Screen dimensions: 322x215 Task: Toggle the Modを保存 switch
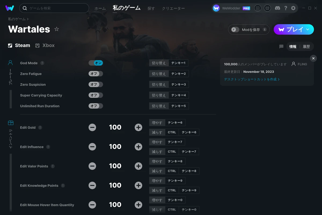[x=235, y=30]
